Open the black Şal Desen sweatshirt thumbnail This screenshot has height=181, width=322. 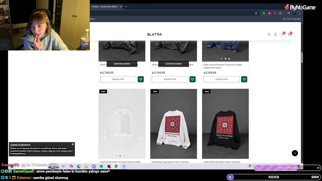225,124
